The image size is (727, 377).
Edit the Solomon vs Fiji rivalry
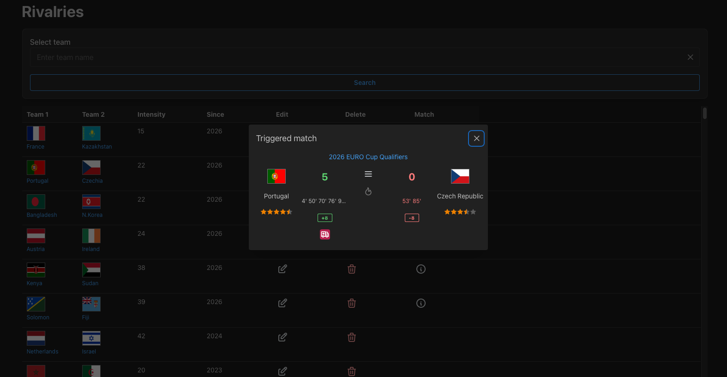coord(282,303)
